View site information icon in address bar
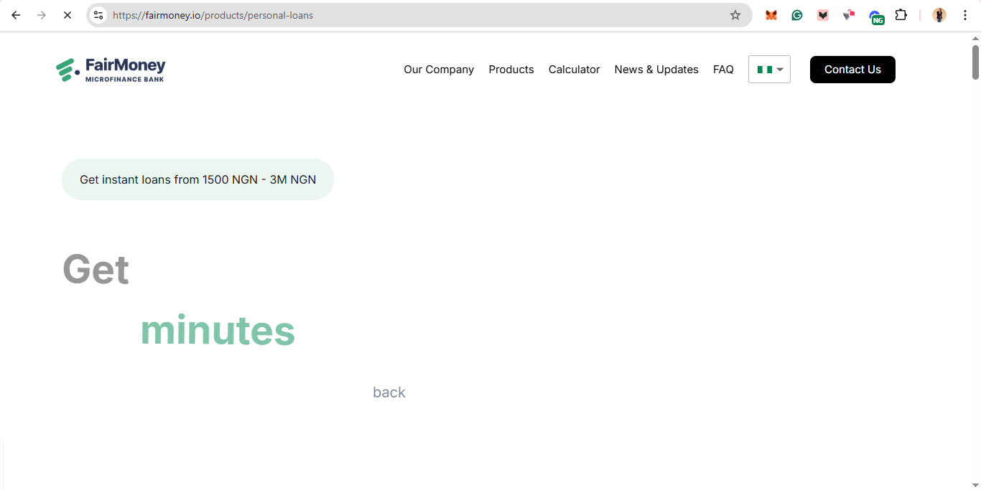The height and width of the screenshot is (490, 981). pos(99,15)
